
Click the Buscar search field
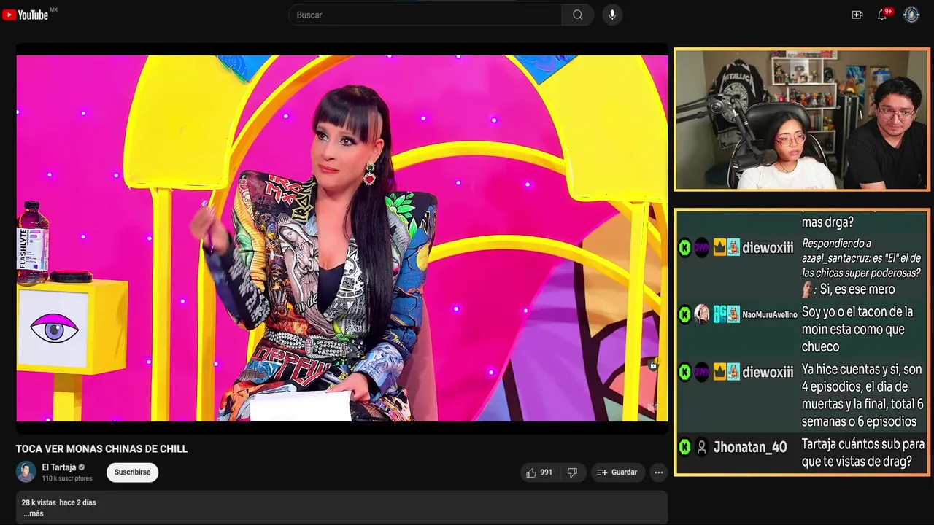click(x=425, y=15)
